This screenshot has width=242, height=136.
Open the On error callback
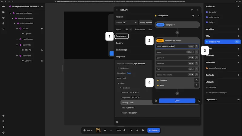pos(119,43)
